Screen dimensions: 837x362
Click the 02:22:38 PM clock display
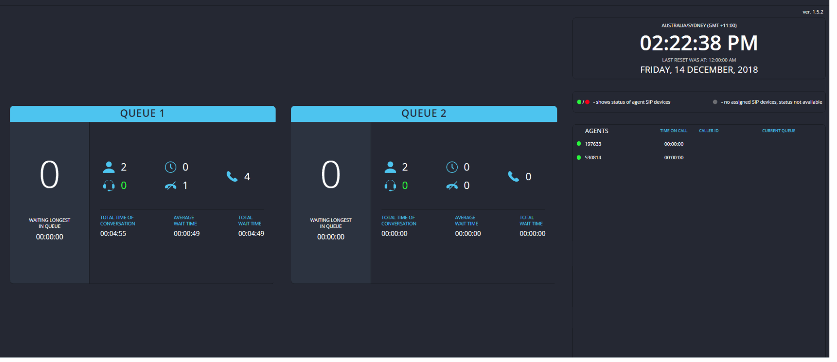click(699, 44)
